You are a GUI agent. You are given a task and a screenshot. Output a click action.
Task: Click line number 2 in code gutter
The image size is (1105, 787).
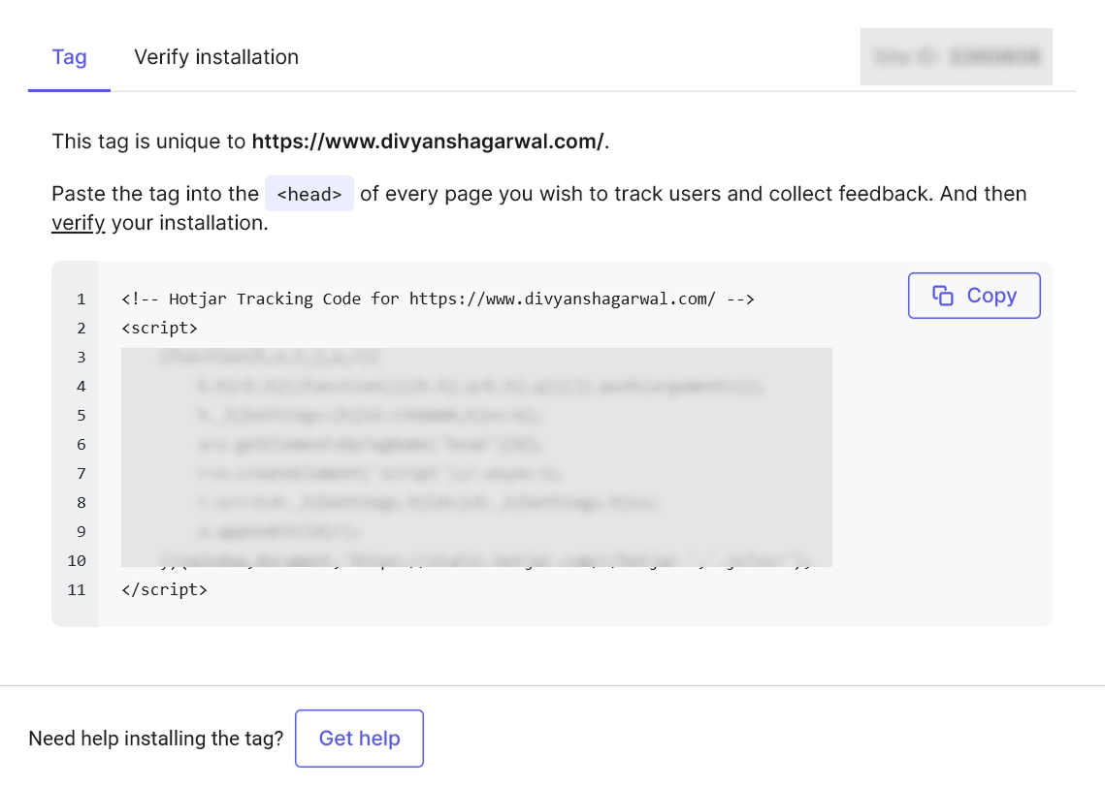tap(81, 328)
